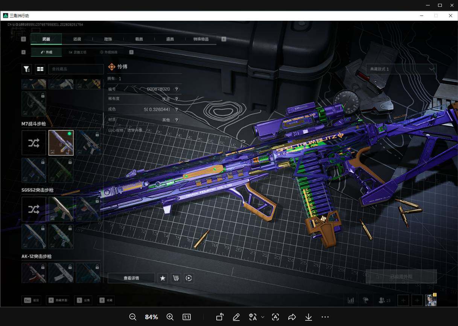Show help for 材质 field

click(176, 120)
